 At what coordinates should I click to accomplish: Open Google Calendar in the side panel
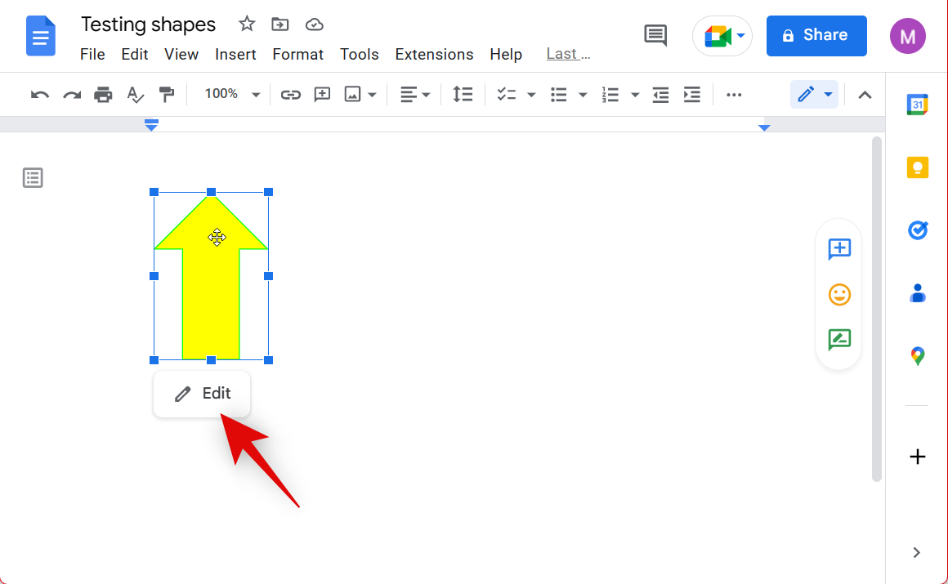(x=917, y=105)
